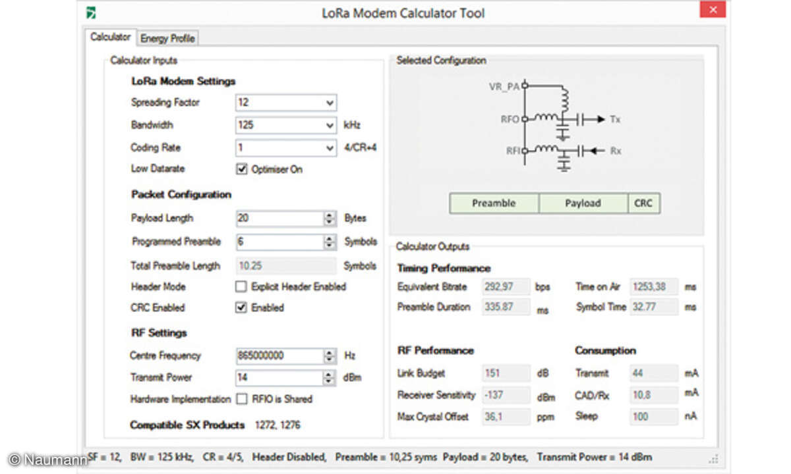Adjust the Transmit Power spinner arrows
Viewport: 791px width, 474px height.
pos(330,378)
